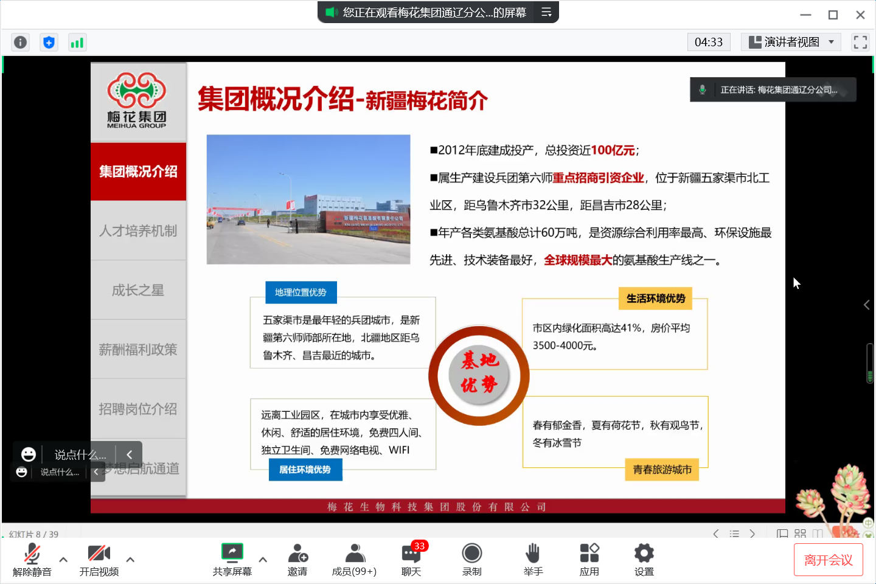Screen dimensions: 876x584
Task: Open the Invite (邀请) icon
Action: pos(297,559)
